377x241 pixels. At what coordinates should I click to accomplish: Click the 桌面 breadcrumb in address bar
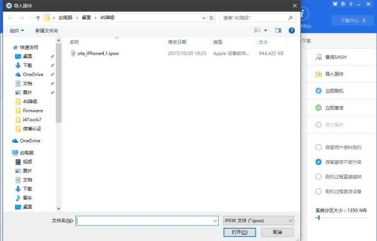86,18
